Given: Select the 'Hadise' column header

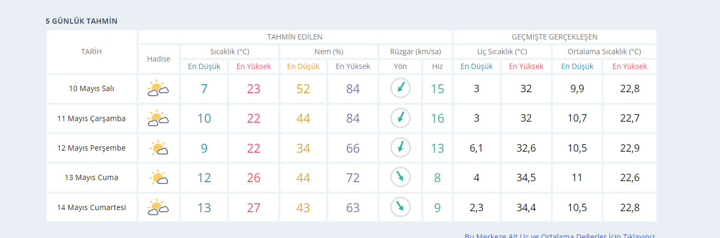Looking at the screenshot, I should tap(159, 59).
